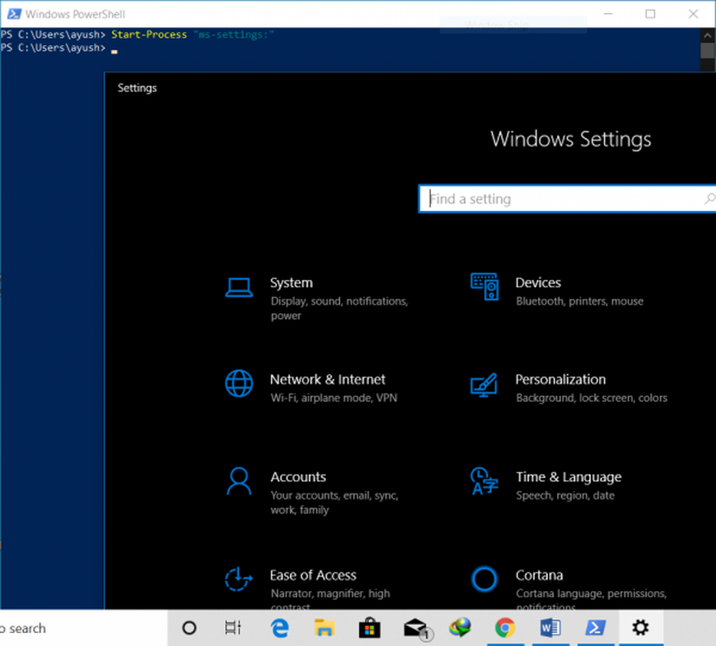Open the Devices keyboard and speaker icon
Viewport: 716px width, 646px height.
click(484, 286)
